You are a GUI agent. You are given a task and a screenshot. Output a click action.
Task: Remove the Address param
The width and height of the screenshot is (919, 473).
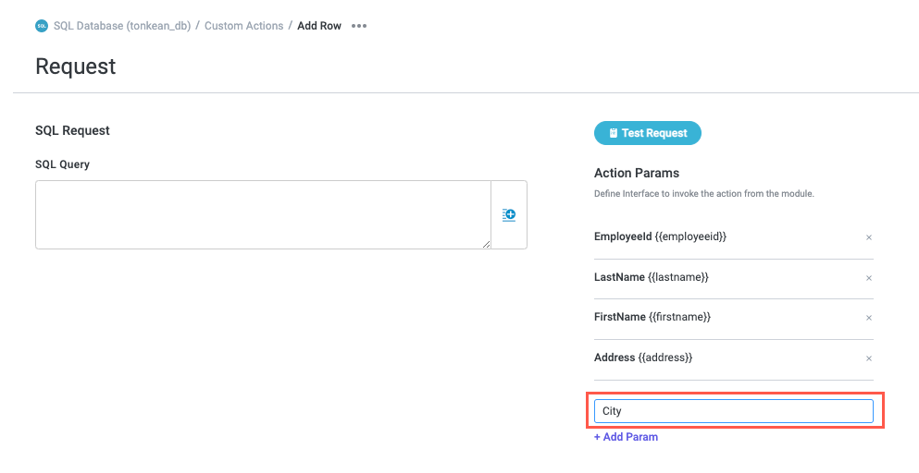[x=869, y=358]
